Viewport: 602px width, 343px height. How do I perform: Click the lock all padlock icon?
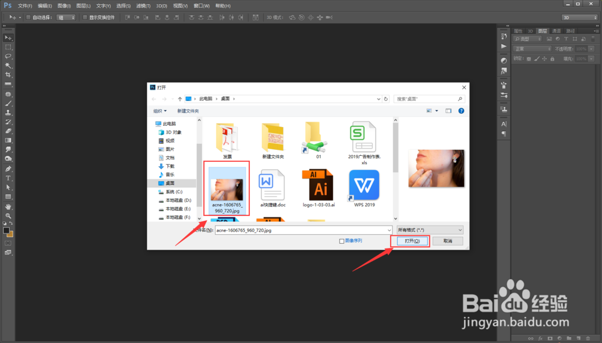pos(553,59)
